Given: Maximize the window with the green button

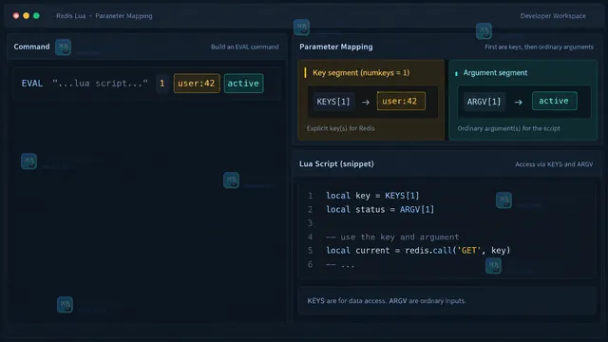Looking at the screenshot, I should (36, 16).
